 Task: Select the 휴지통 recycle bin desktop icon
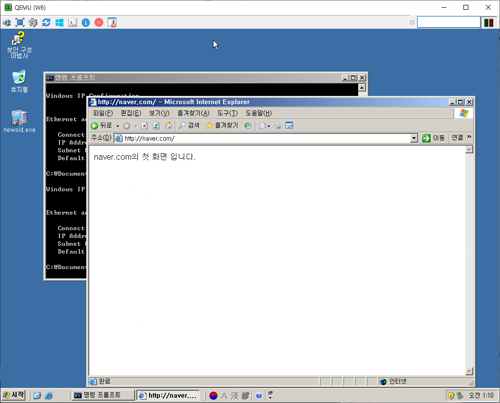(19, 81)
